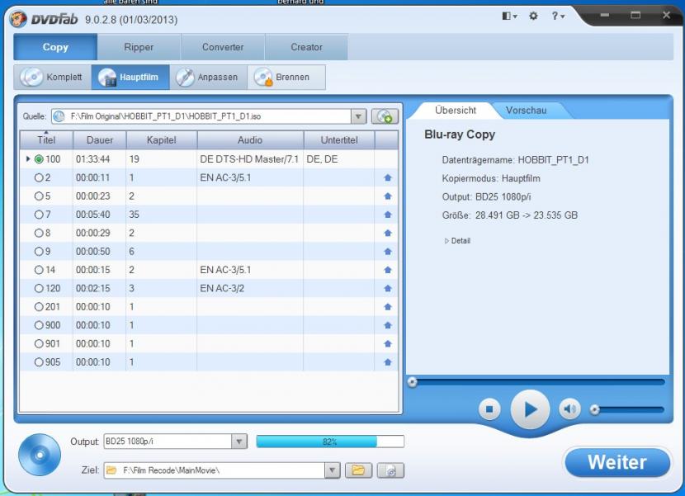The image size is (685, 496).
Task: Open the Vorschau preview tab
Action: click(x=526, y=110)
